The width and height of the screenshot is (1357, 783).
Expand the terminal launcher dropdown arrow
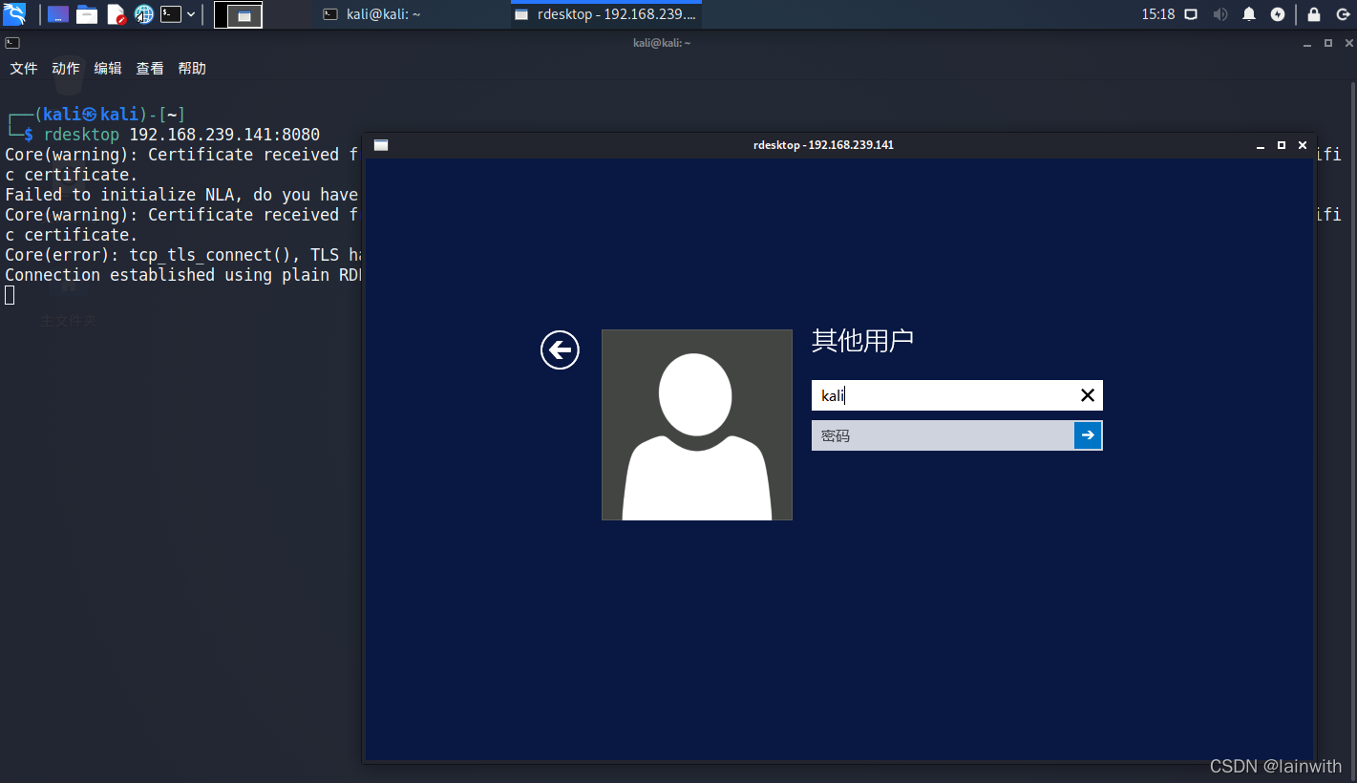(192, 14)
